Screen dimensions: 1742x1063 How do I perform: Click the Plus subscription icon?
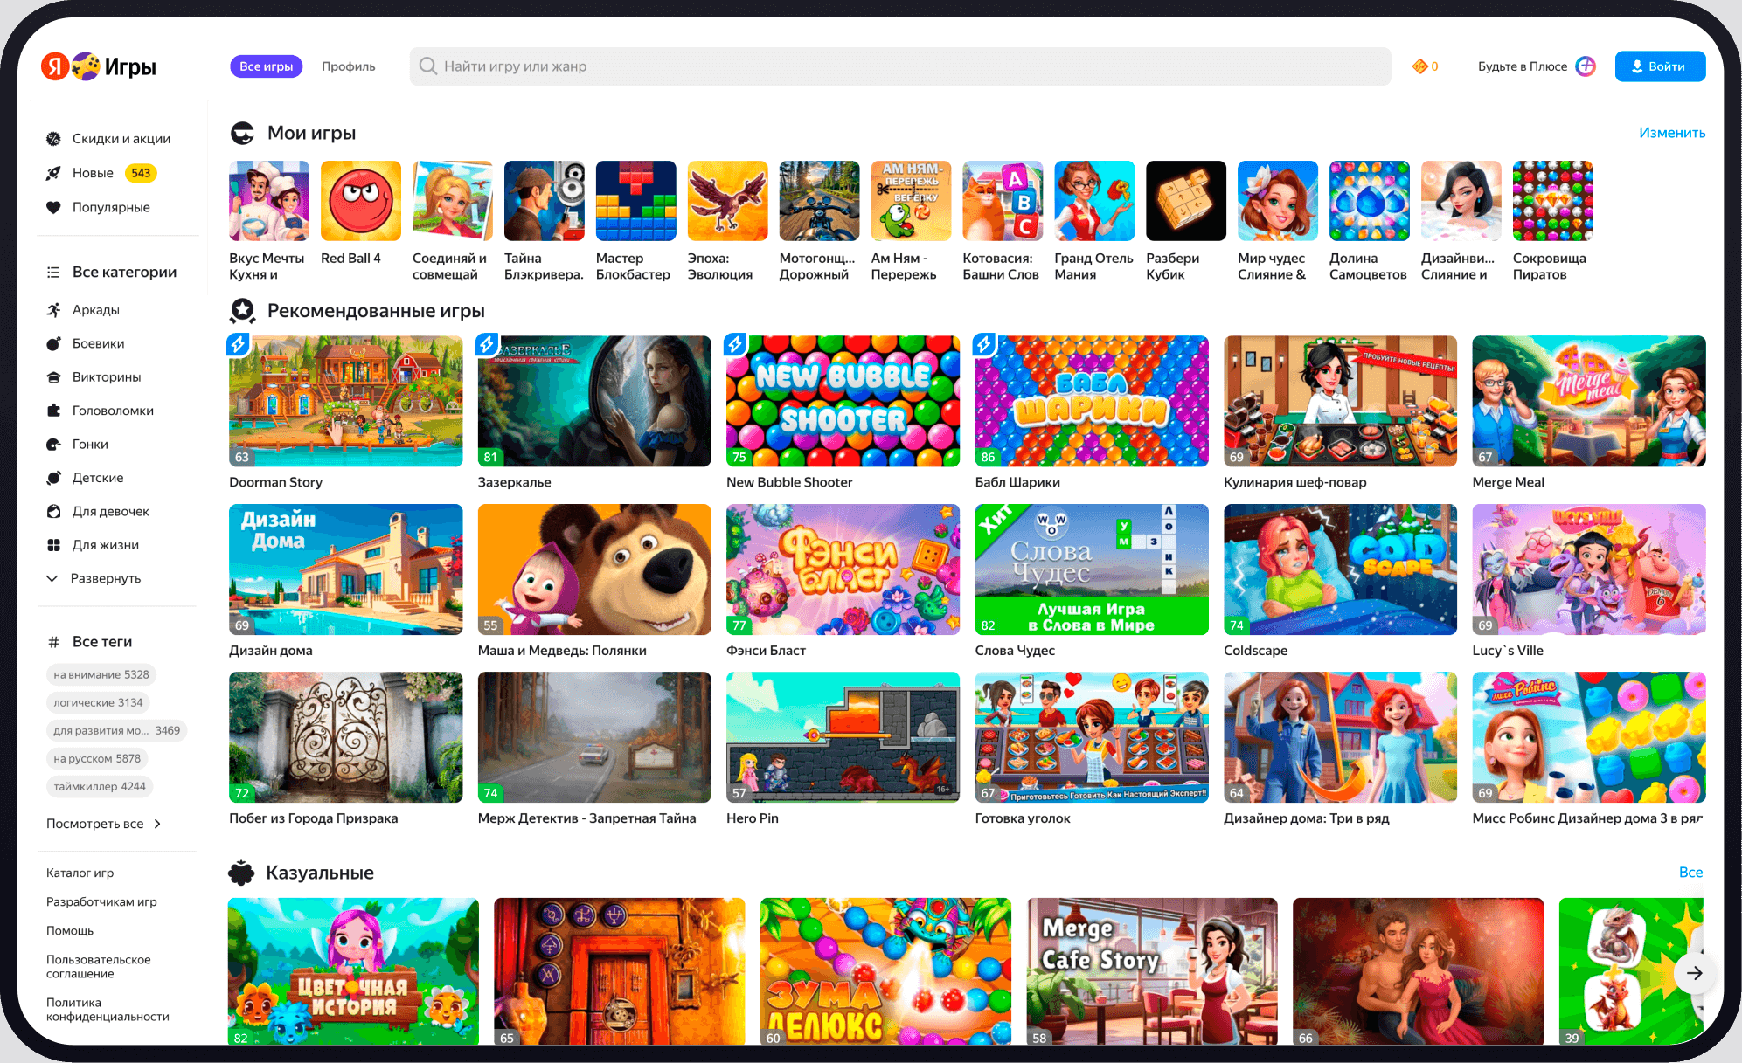click(x=1586, y=66)
